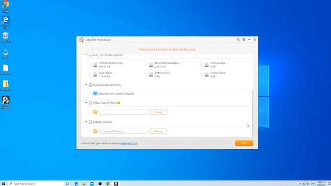Select Recover from crashed computer radio button
Viewport: 331px width, 186px height.
(90, 94)
